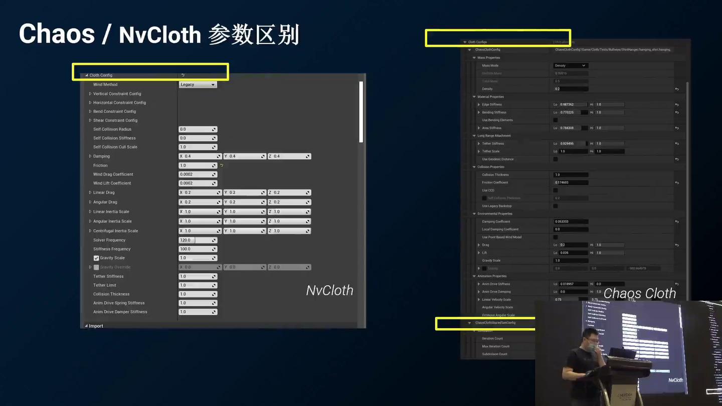
Task: Expand Vertical Constraint Config
Action: [90, 94]
